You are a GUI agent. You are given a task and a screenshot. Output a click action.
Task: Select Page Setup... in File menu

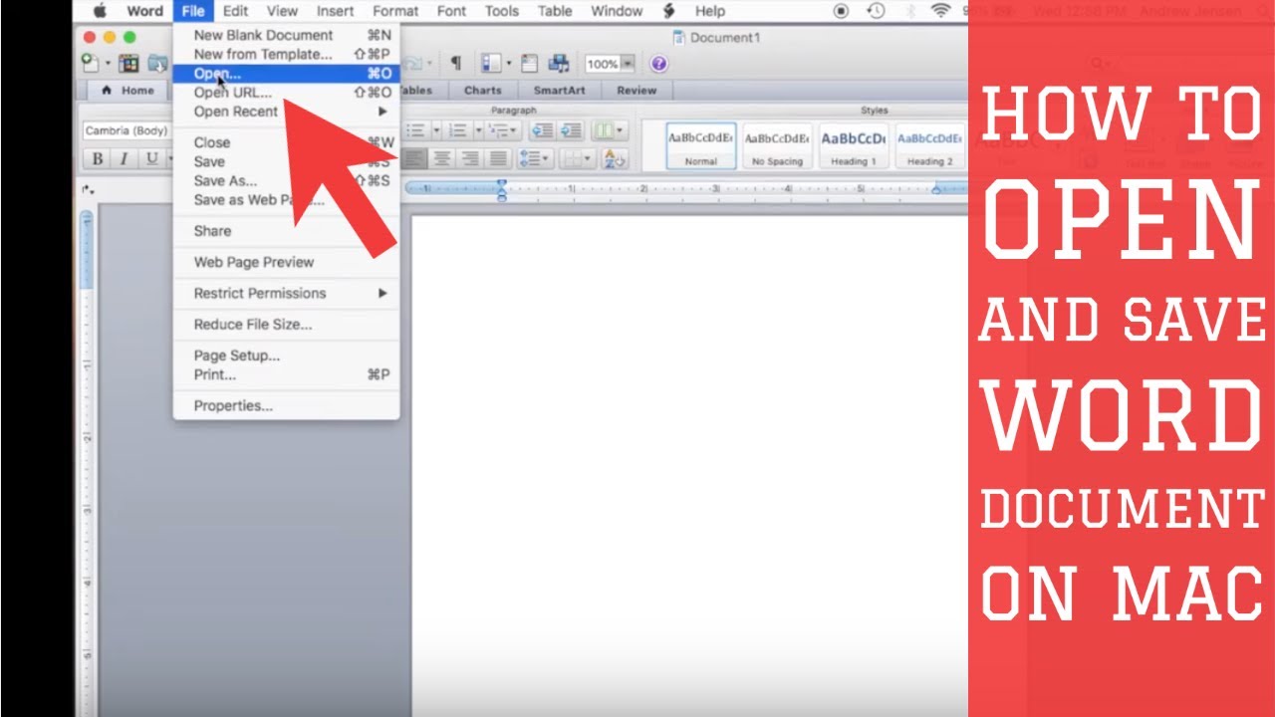tap(237, 356)
